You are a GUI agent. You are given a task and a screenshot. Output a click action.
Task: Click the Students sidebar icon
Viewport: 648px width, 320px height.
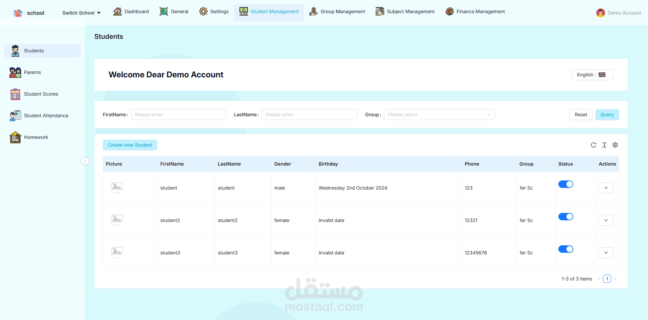pyautogui.click(x=15, y=51)
